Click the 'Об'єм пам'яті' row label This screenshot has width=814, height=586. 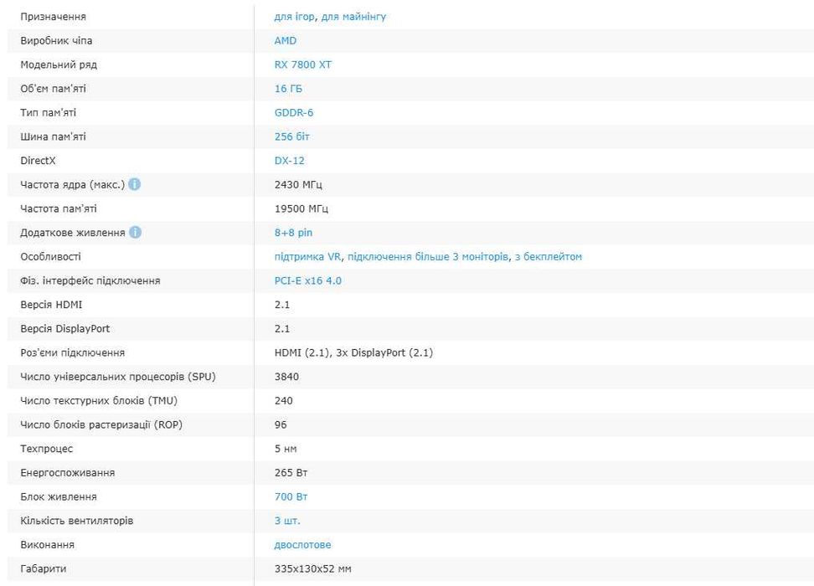(53, 89)
